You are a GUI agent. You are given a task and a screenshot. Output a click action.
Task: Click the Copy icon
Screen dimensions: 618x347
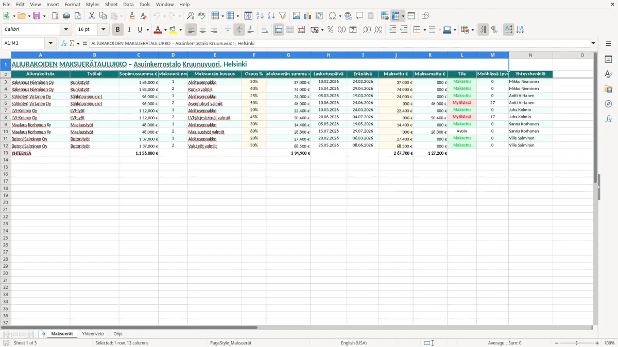(103, 16)
